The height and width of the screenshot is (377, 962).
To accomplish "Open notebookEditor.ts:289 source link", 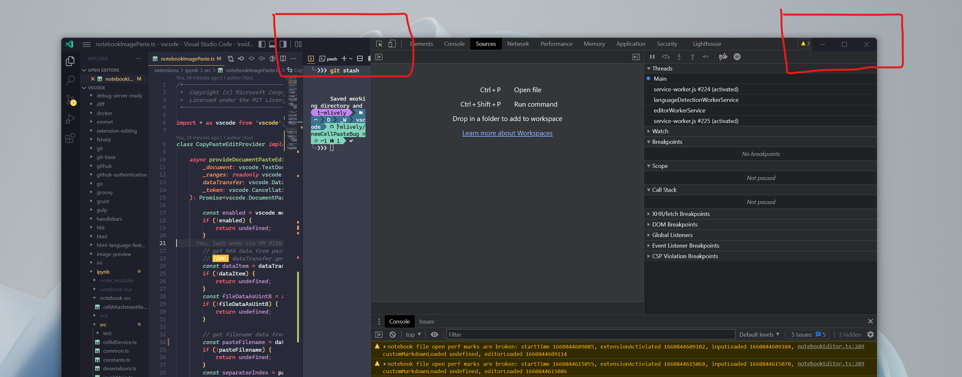I will [830, 347].
